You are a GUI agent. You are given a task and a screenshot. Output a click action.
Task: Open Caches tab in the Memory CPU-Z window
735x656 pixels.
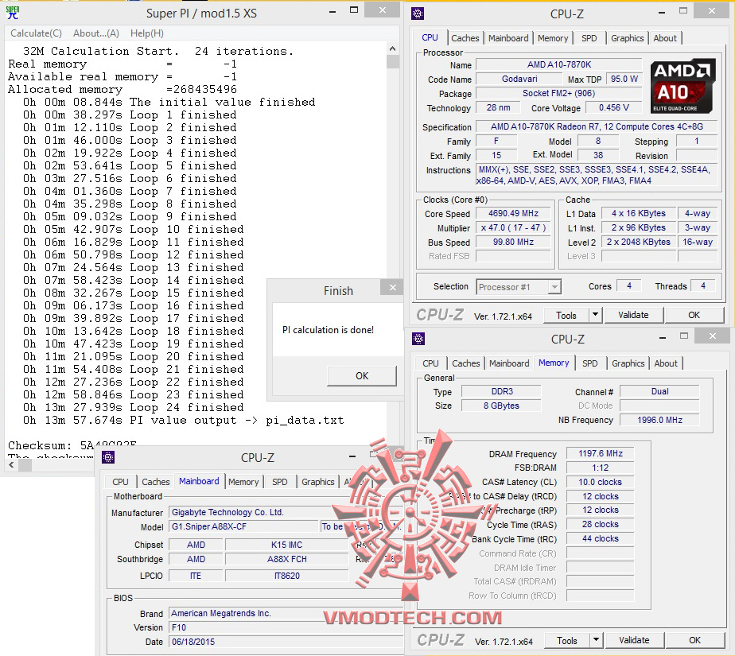pyautogui.click(x=465, y=363)
